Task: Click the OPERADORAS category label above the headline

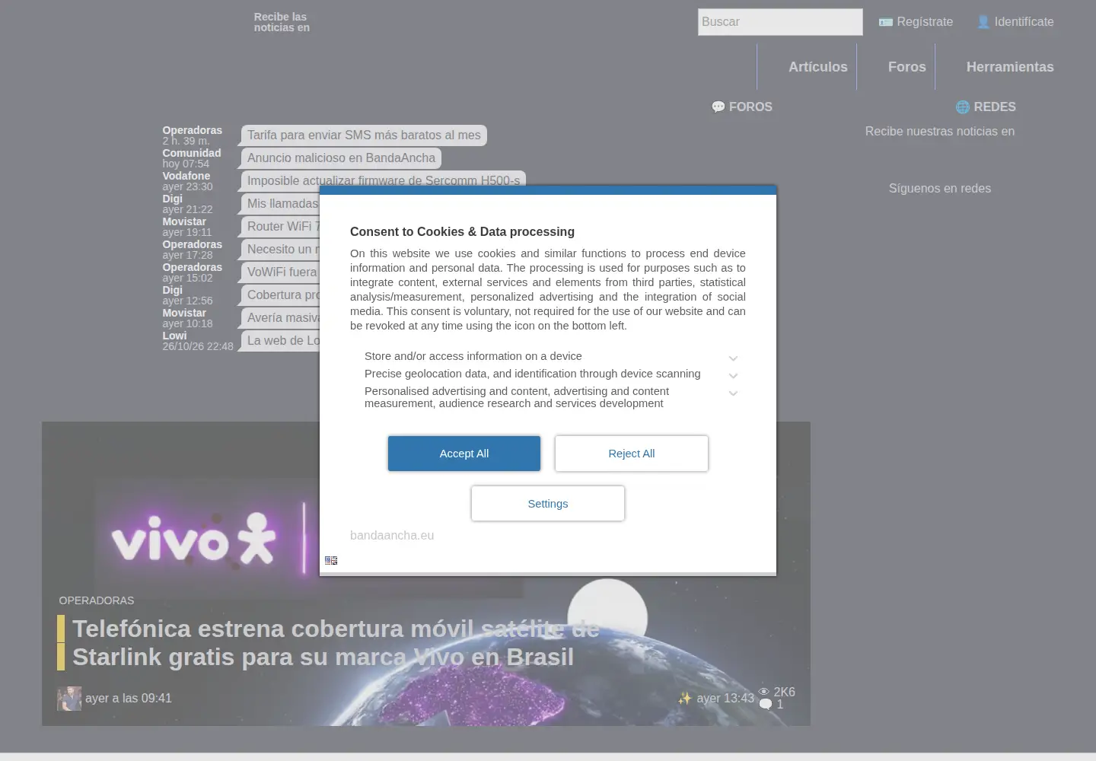Action: [97, 600]
